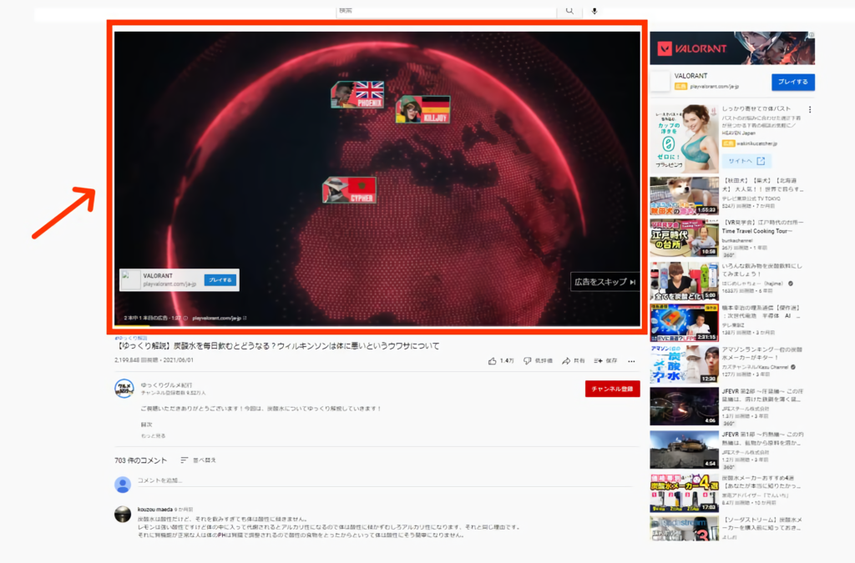Subscribe with the red チャンネル登録 button
This screenshot has width=855, height=563.
[x=612, y=389]
